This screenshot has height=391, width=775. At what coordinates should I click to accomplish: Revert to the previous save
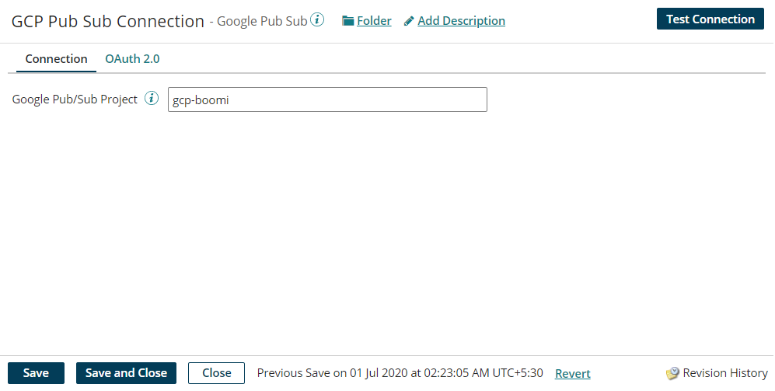(x=572, y=374)
